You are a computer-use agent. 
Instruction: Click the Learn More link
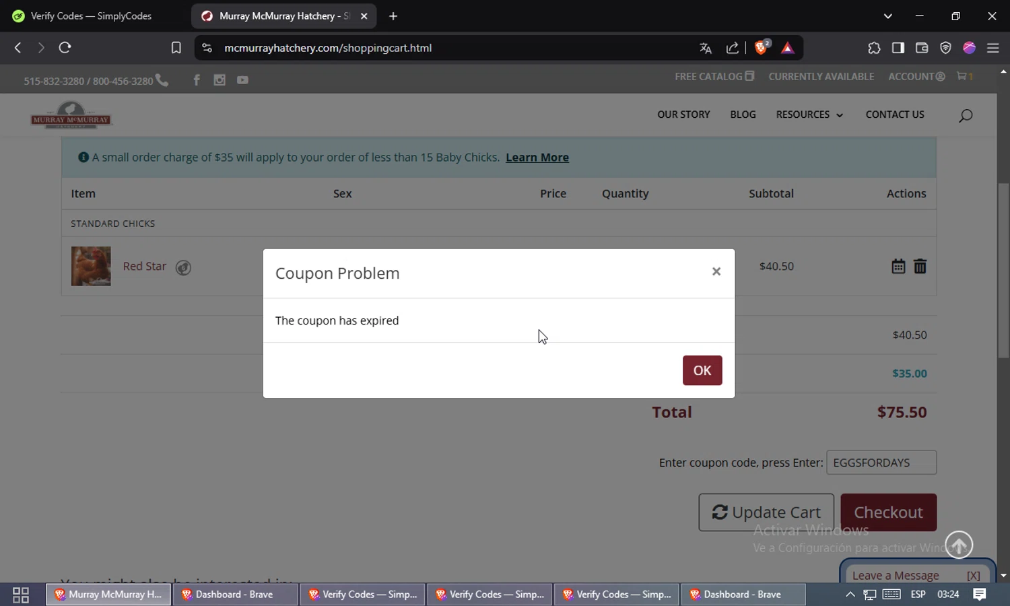(537, 158)
